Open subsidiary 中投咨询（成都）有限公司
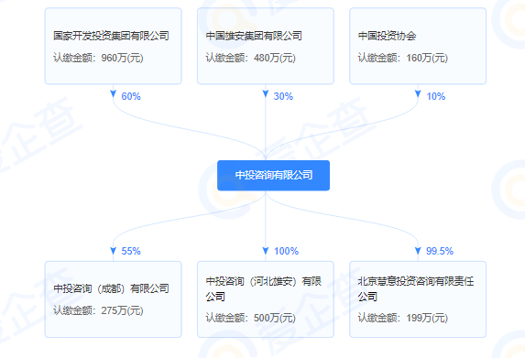The width and height of the screenshot is (525, 358). click(114, 299)
